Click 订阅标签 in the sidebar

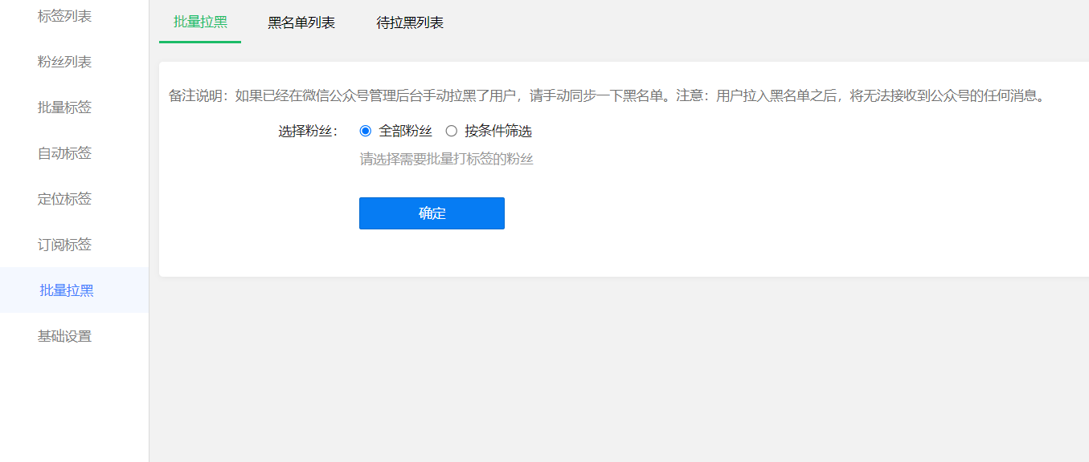pyautogui.click(x=64, y=245)
